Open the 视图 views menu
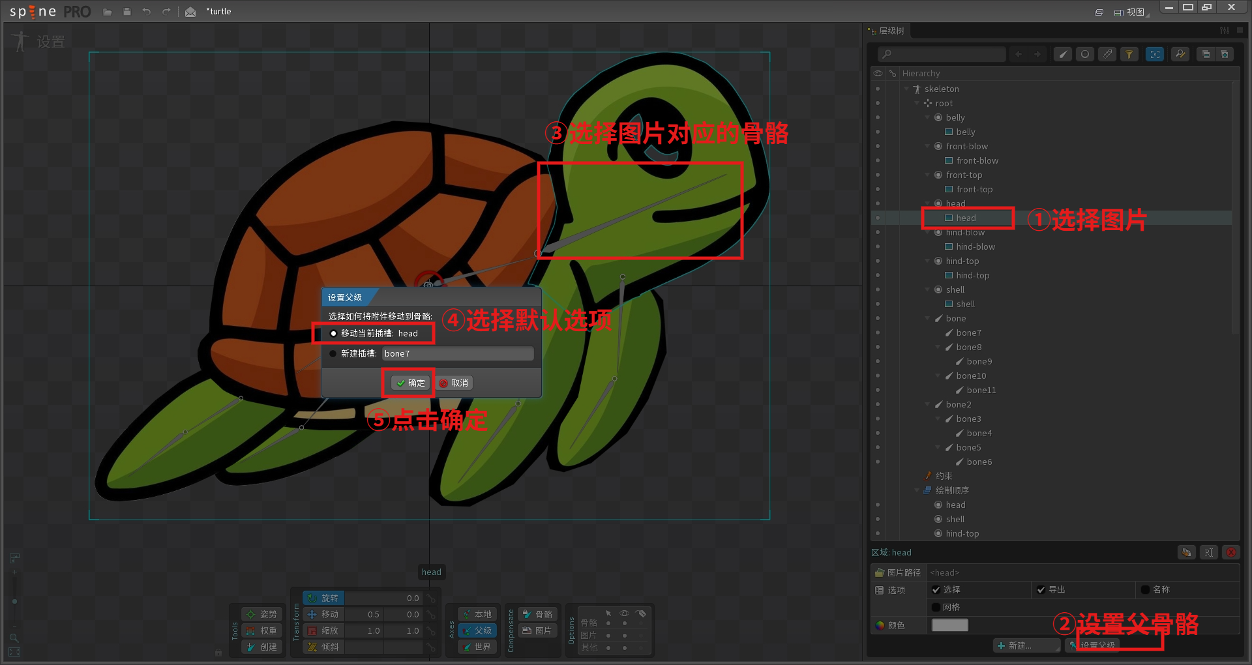Viewport: 1252px width, 665px height. click(x=1130, y=12)
